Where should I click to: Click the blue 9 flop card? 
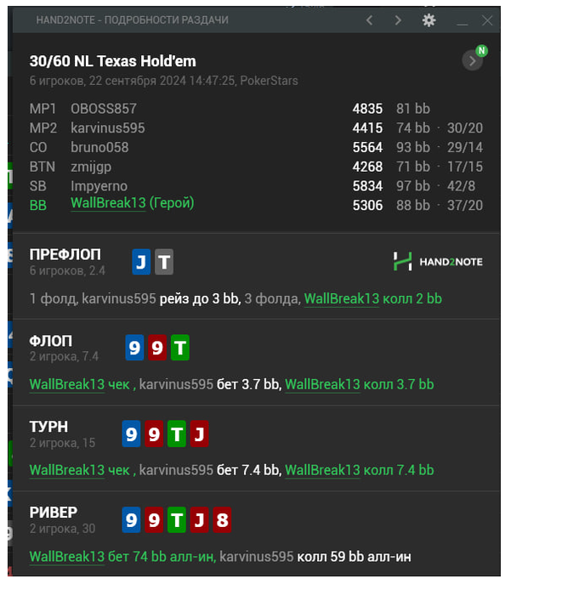click(x=134, y=347)
